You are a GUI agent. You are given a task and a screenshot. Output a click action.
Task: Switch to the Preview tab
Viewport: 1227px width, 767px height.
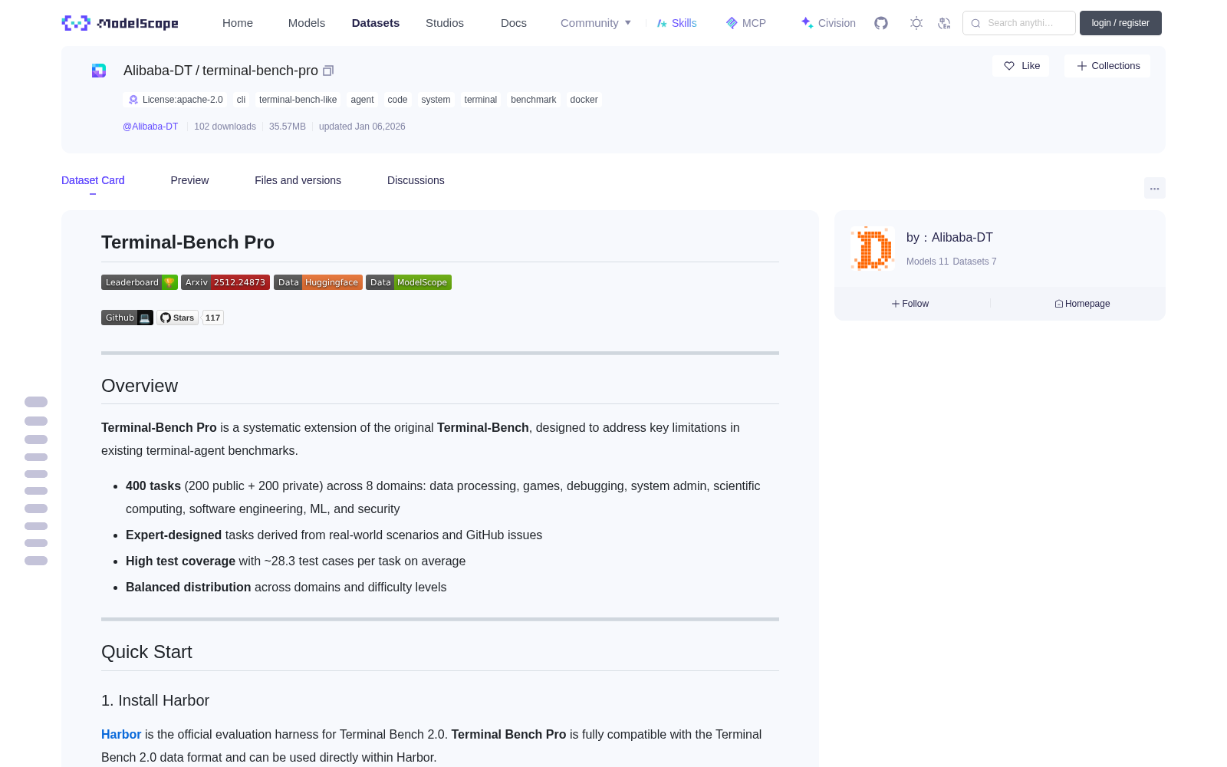pos(189,180)
